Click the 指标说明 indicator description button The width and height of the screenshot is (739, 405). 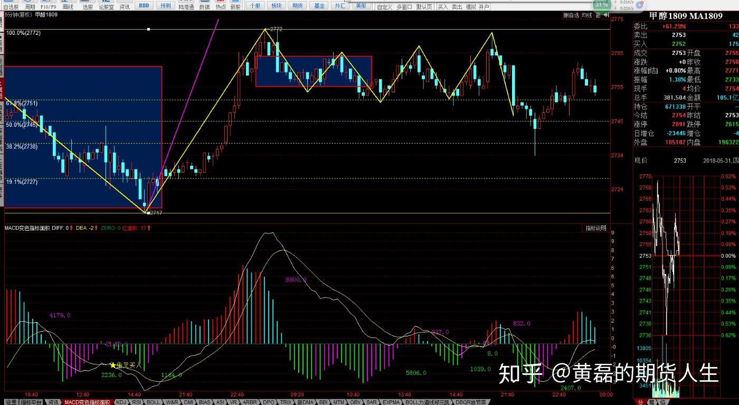[x=596, y=228]
